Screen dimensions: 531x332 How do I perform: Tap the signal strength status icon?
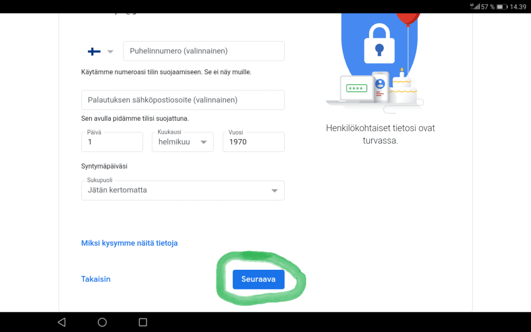[475, 6]
